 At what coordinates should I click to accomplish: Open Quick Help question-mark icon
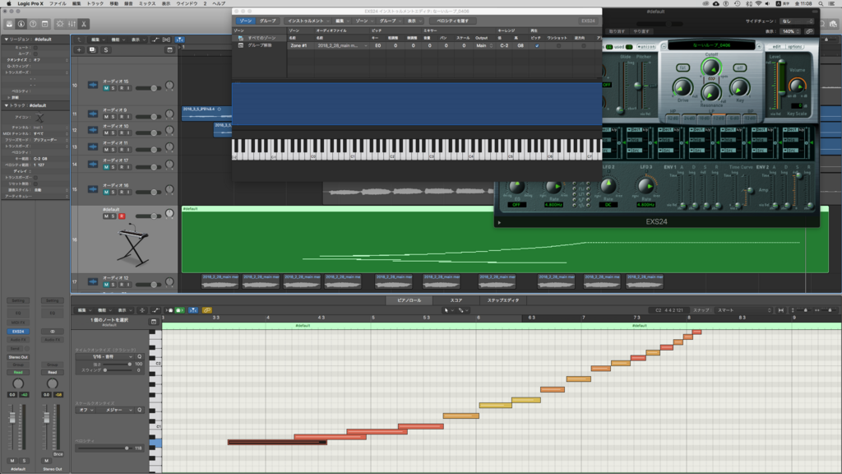(x=33, y=24)
